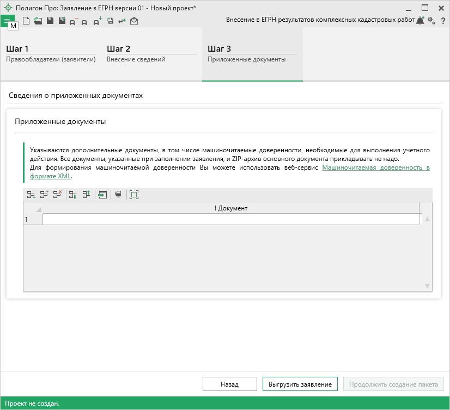The image size is (450, 410).
Task: Click the import icon with green right arrow
Action: click(102, 195)
